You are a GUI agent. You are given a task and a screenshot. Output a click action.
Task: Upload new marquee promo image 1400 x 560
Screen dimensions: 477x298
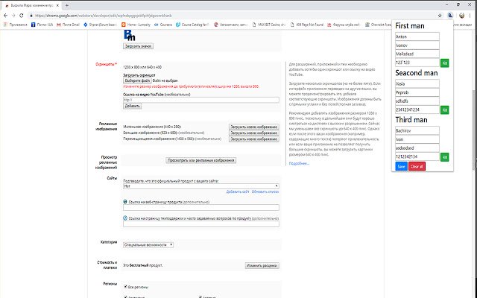(x=253, y=139)
